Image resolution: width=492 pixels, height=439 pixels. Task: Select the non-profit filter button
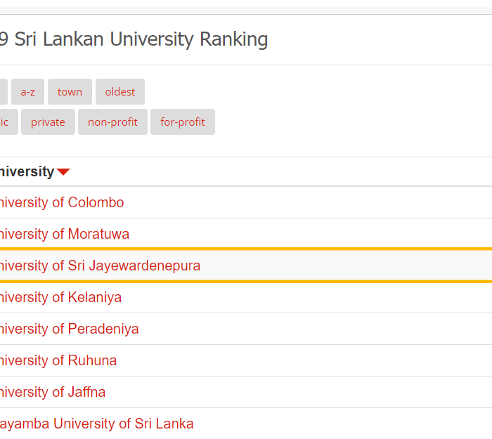click(x=112, y=122)
